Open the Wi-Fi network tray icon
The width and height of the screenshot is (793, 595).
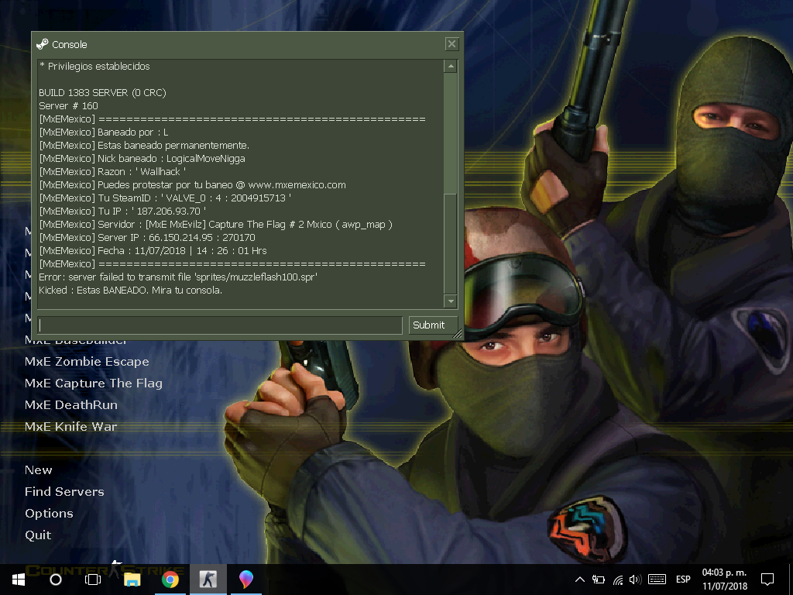[x=618, y=580]
